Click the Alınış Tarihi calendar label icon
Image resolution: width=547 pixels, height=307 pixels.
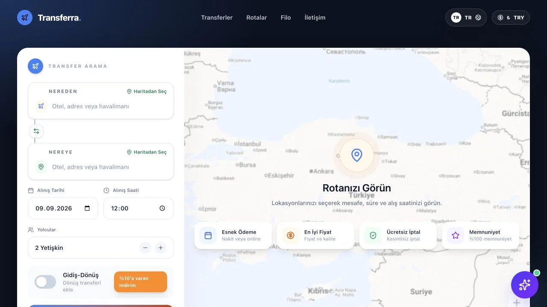coord(31,190)
